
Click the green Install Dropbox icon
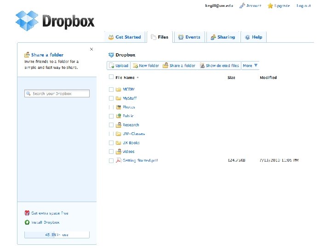[x=27, y=222]
